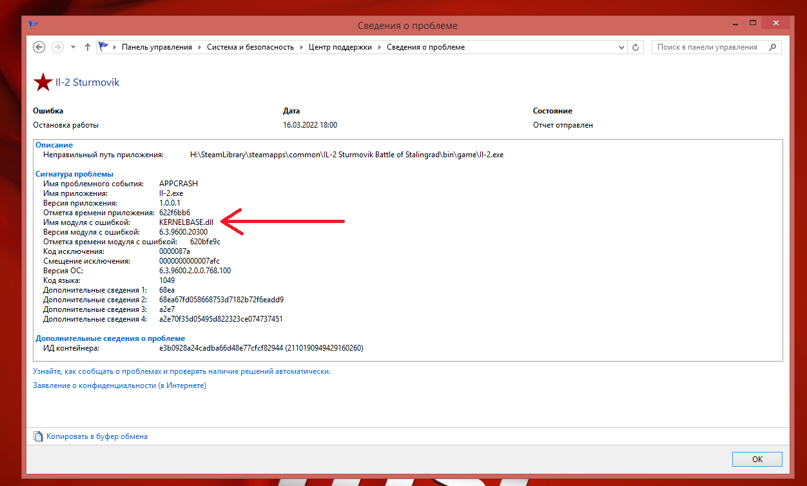Click the flag icon in address bar
Screen dimensions: 807x486
[103, 46]
